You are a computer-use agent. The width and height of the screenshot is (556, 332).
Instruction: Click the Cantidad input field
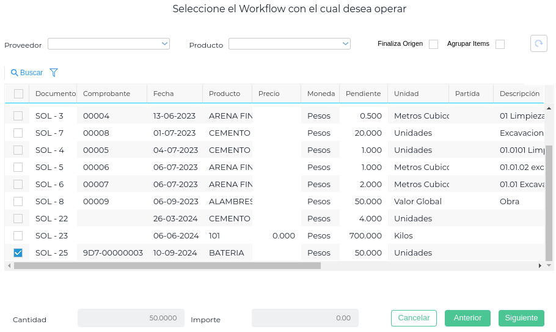tap(130, 318)
